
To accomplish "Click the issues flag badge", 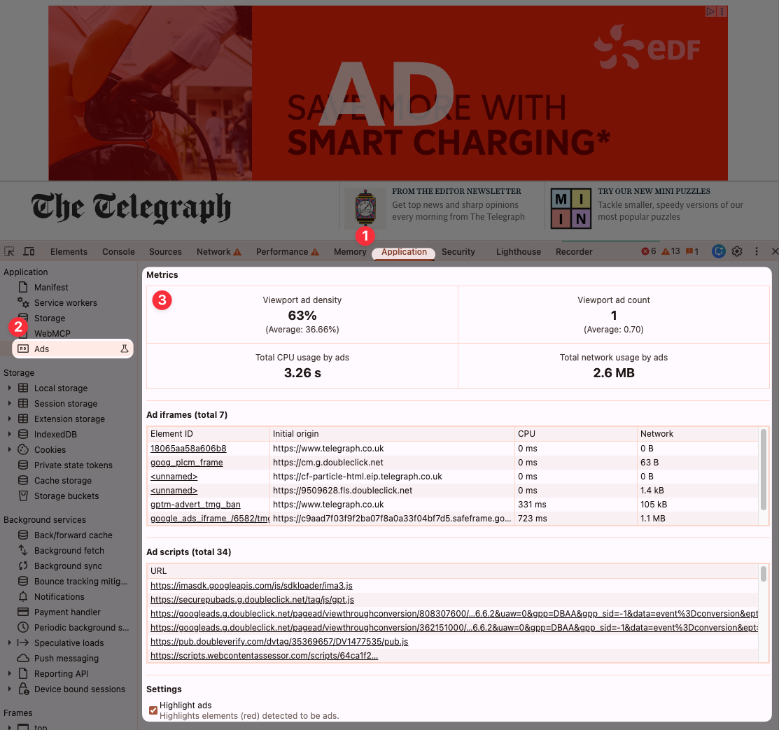I will 692,251.
